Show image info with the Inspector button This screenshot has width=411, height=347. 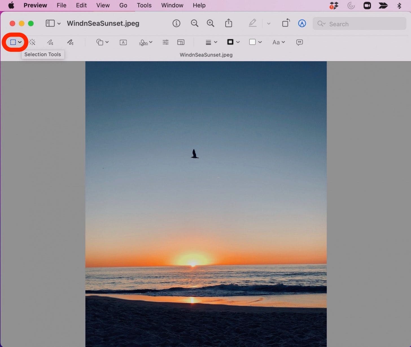coord(176,23)
